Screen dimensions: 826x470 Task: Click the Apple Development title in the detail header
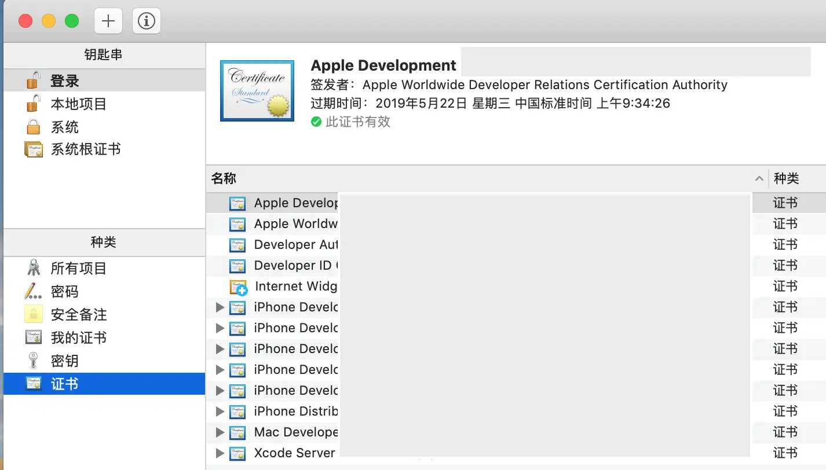pos(383,65)
